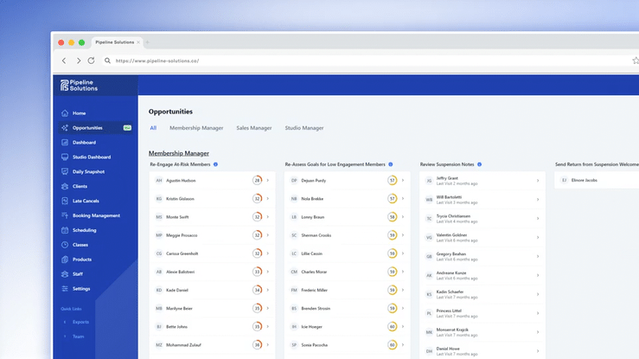
Task: Open the Scheduling calendar icon
Action: (65, 230)
